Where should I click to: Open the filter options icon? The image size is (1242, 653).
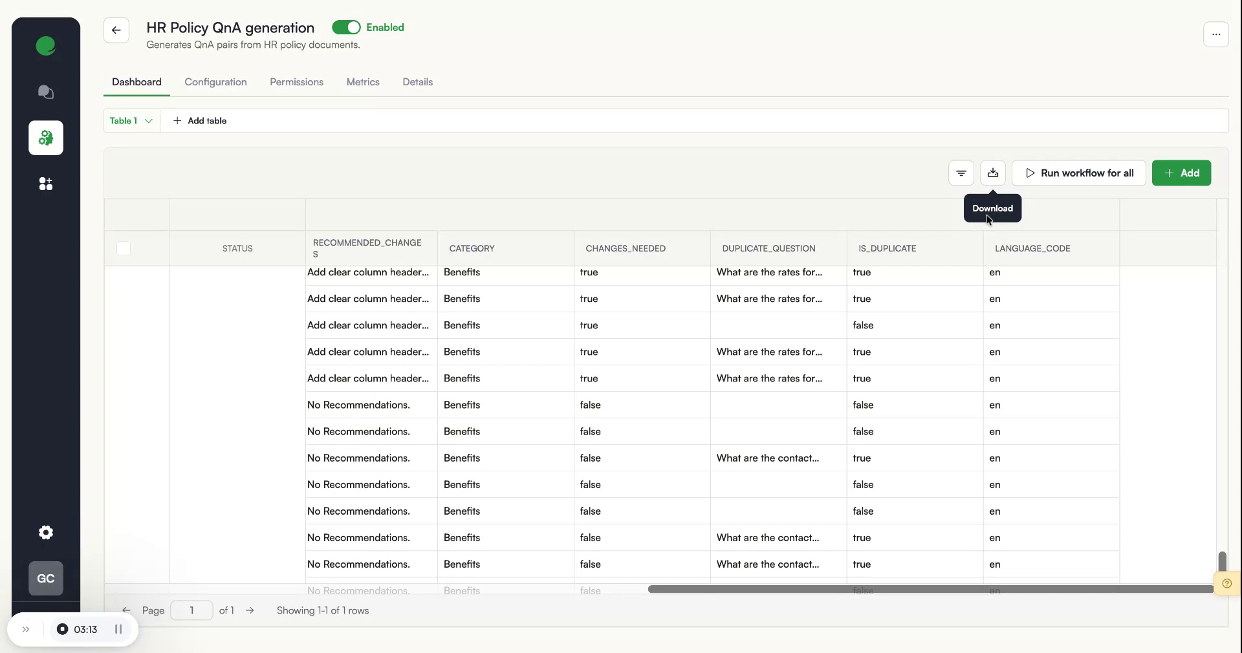961,173
